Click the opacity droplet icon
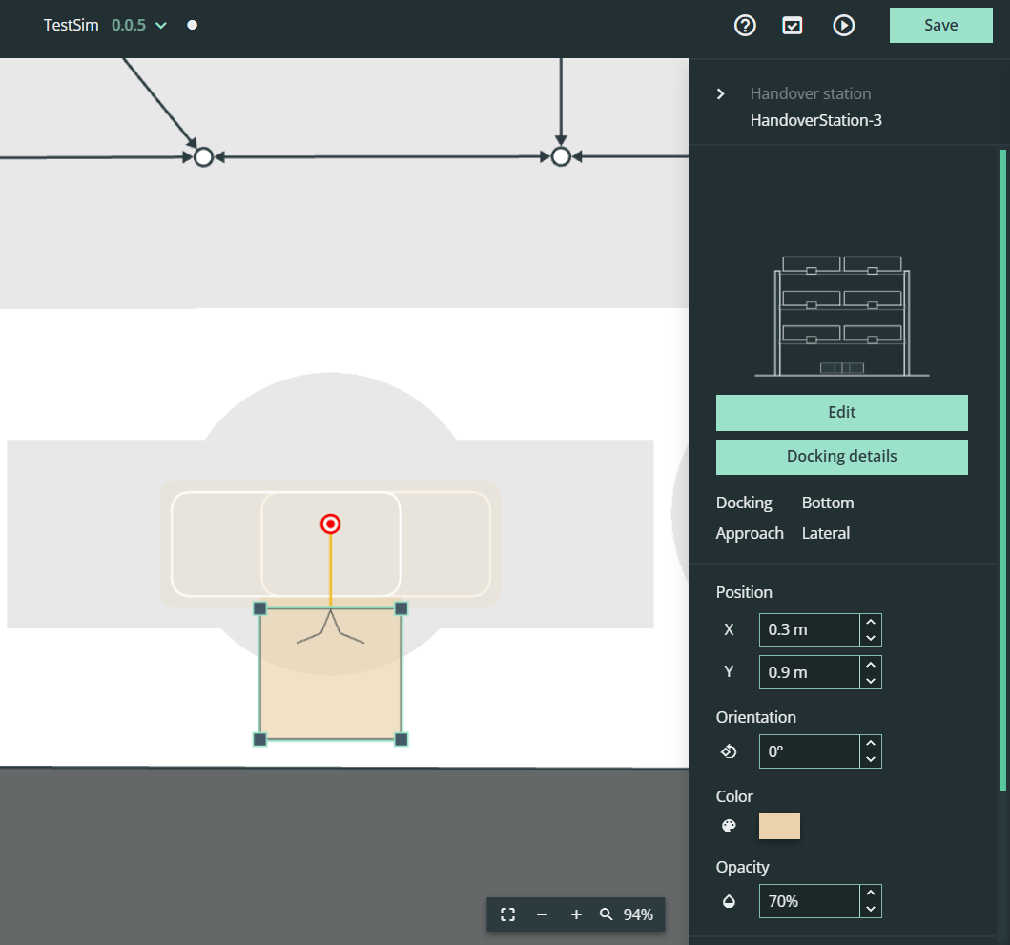The height and width of the screenshot is (945, 1010). [729, 900]
